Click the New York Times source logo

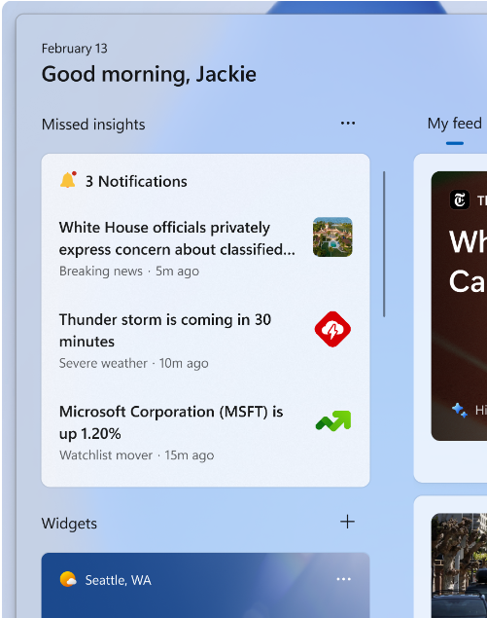tap(460, 200)
